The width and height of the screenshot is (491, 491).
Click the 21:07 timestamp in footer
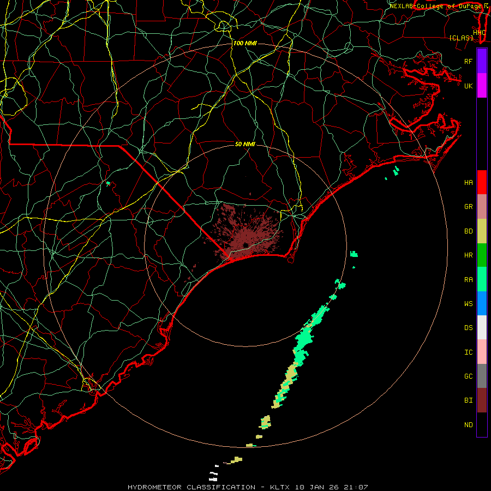pyautogui.click(x=355, y=487)
